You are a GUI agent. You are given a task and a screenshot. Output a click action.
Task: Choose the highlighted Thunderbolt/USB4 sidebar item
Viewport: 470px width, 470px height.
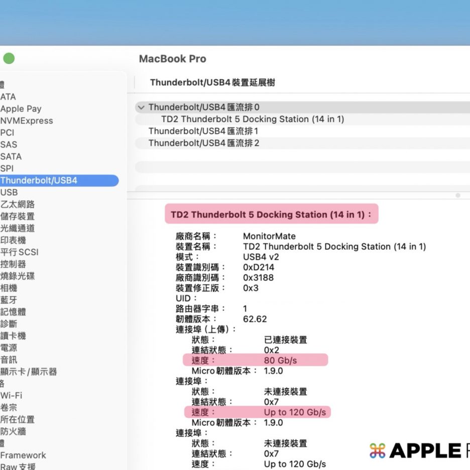(39, 181)
